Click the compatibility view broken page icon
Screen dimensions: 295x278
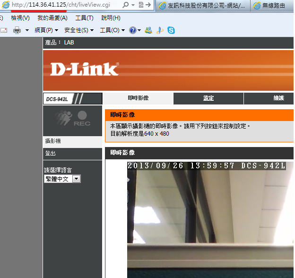coord(141,5)
